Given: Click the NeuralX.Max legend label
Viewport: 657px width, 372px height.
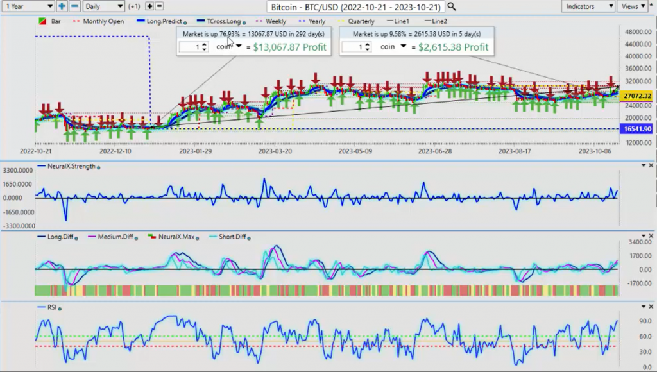Looking at the screenshot, I should (176, 237).
